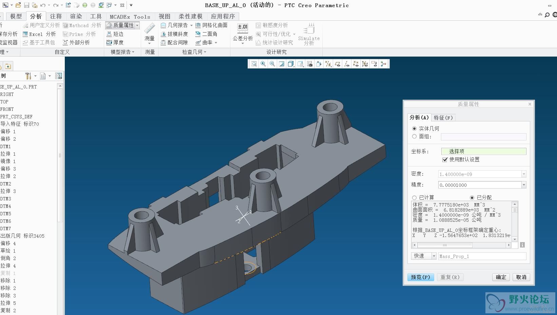Switch to the 注释 ribbon tab
557x315 pixels.
(56, 16)
